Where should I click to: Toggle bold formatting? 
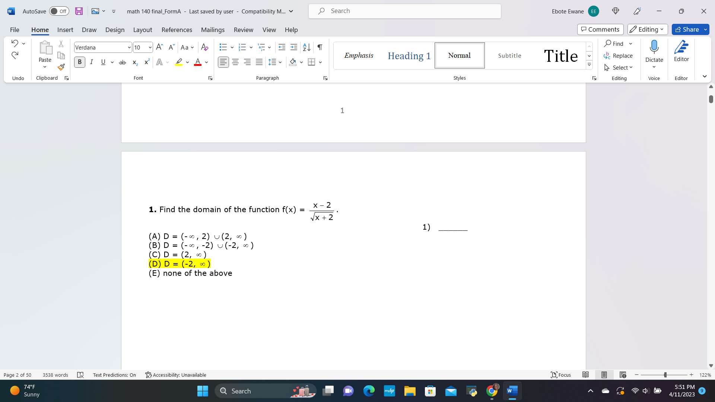[x=79, y=62]
